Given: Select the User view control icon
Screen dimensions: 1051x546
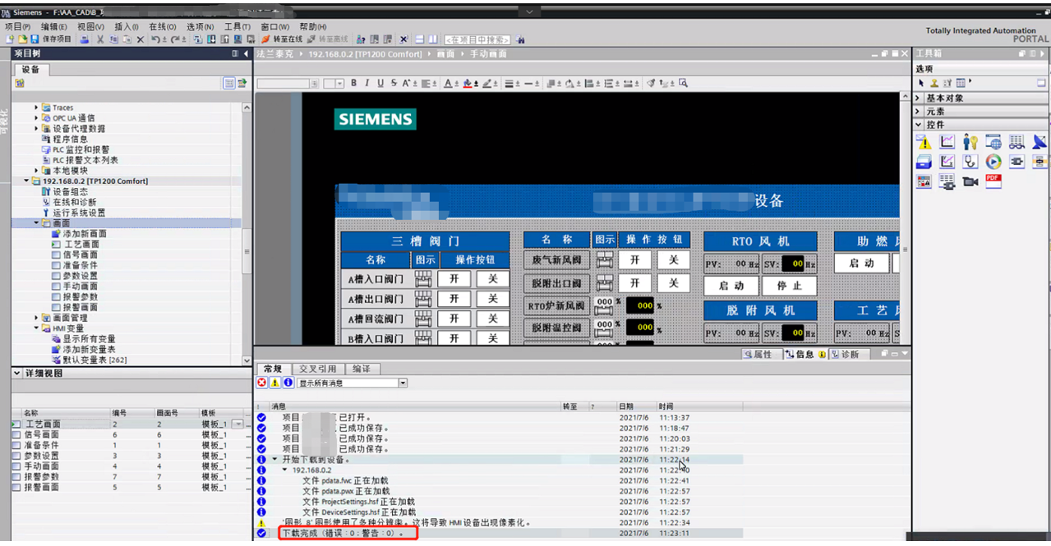Looking at the screenshot, I should 970,142.
